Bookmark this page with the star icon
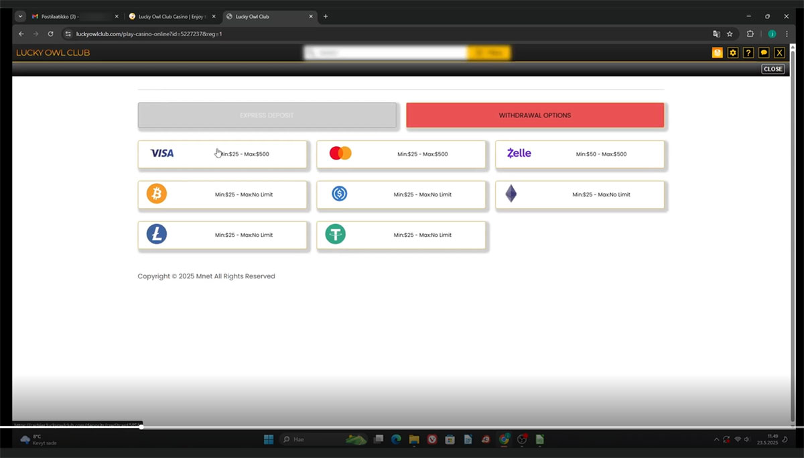 pyautogui.click(x=730, y=34)
